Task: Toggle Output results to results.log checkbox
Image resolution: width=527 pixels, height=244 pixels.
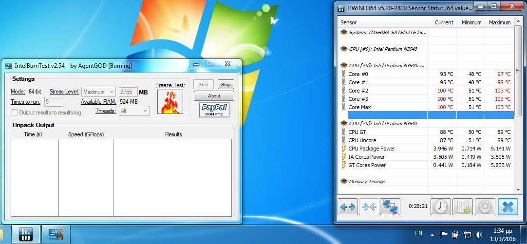Action: tap(15, 112)
